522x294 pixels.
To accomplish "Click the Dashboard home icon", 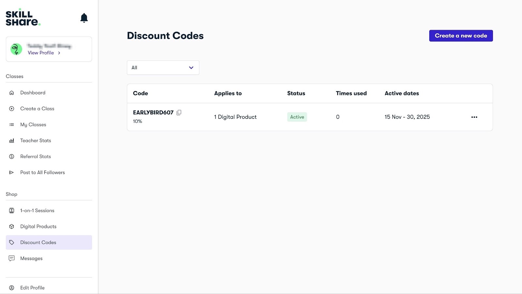I will click(12, 93).
